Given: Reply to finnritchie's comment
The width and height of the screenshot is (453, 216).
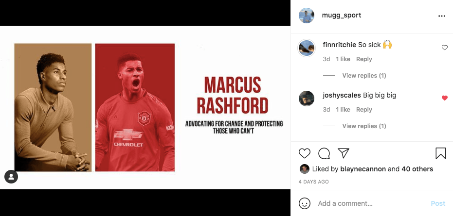Looking at the screenshot, I should [364, 59].
